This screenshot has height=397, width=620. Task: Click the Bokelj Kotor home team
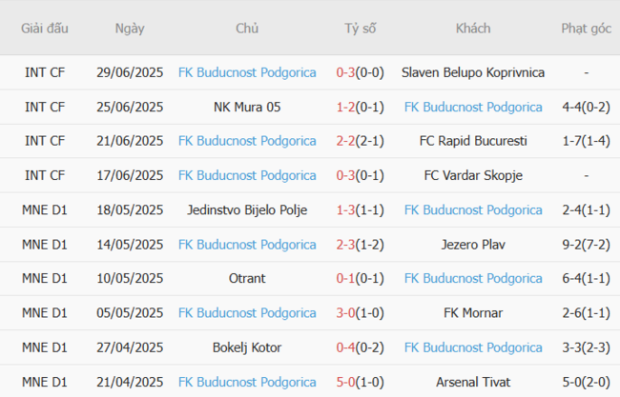(x=247, y=347)
